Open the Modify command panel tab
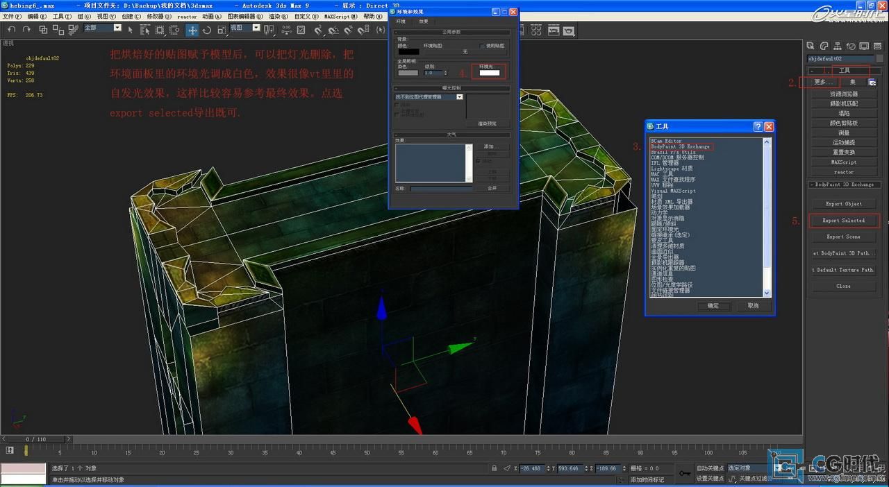This screenshot has height=487, width=889. [x=824, y=46]
